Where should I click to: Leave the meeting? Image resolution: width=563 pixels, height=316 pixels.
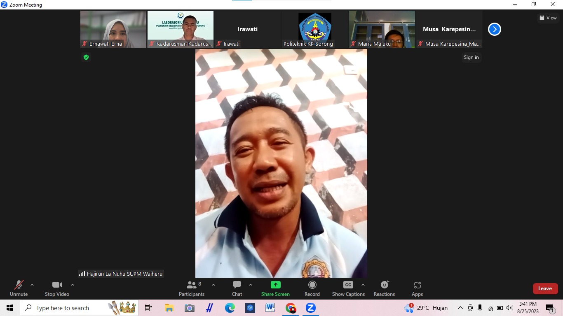(x=545, y=288)
